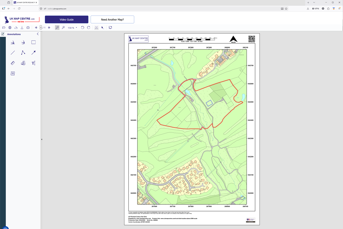
Task: Open the sticky note annotation tool
Action: click(13, 73)
